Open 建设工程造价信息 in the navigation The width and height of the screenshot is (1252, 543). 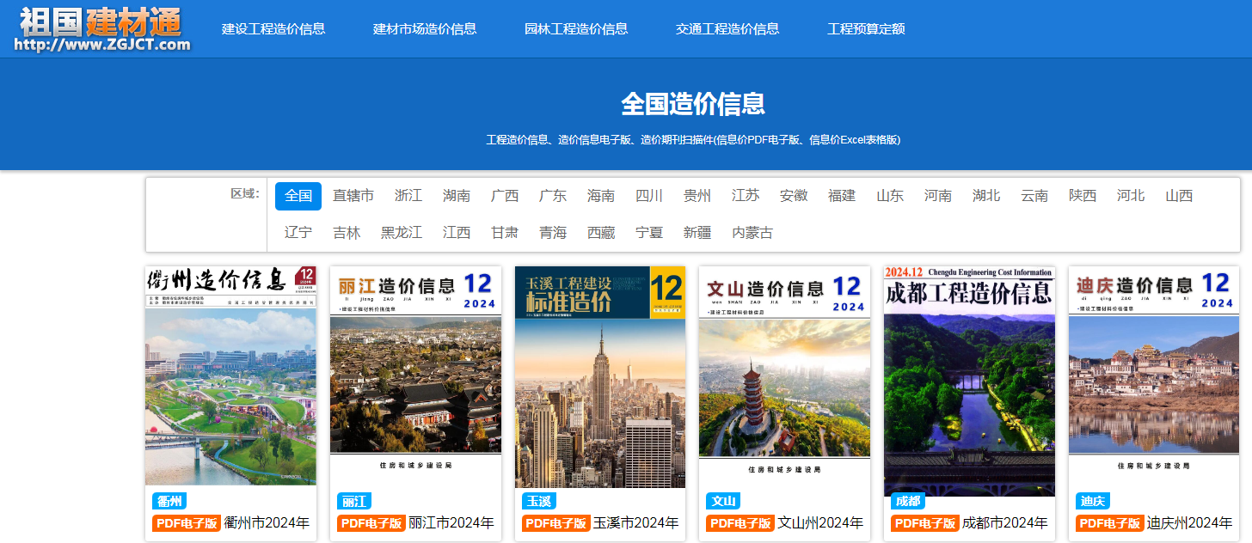coord(273,28)
